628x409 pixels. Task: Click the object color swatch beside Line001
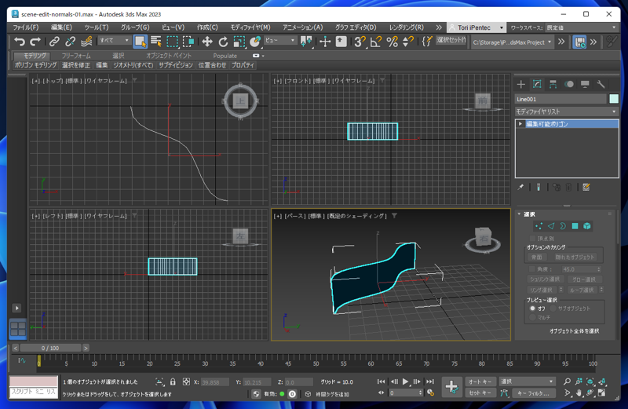pos(614,99)
